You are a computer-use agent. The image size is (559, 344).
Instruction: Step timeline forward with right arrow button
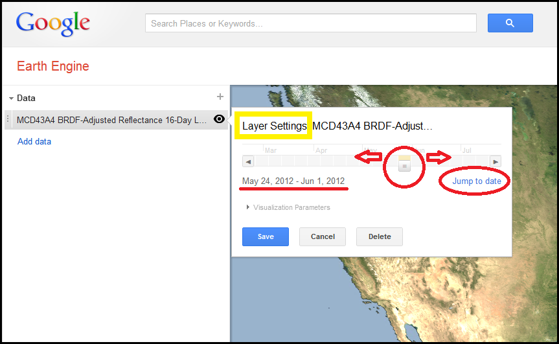[495, 161]
